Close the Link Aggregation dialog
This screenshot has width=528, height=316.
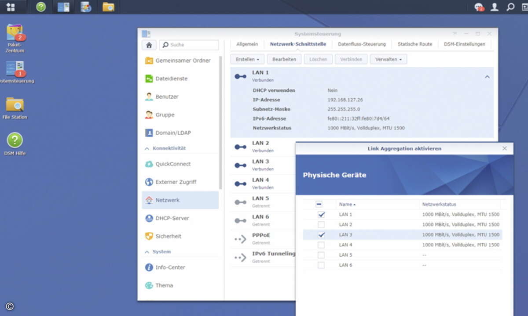point(505,148)
